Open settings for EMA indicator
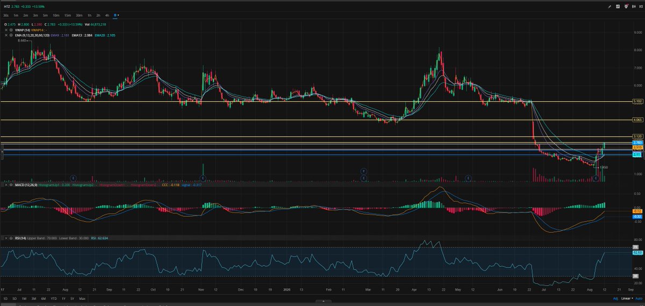Screen dimensions: 645x306 (x=11, y=35)
